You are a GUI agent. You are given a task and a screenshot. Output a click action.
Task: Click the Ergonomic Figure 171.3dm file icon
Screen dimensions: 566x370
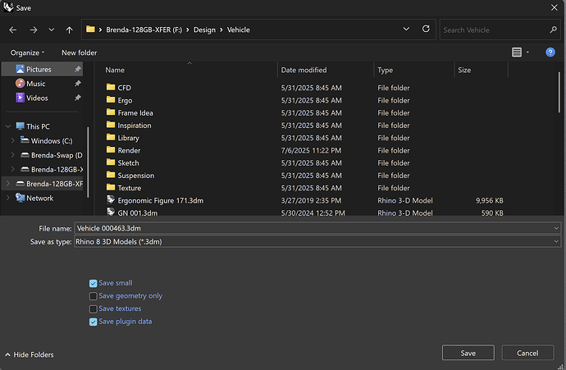click(111, 200)
